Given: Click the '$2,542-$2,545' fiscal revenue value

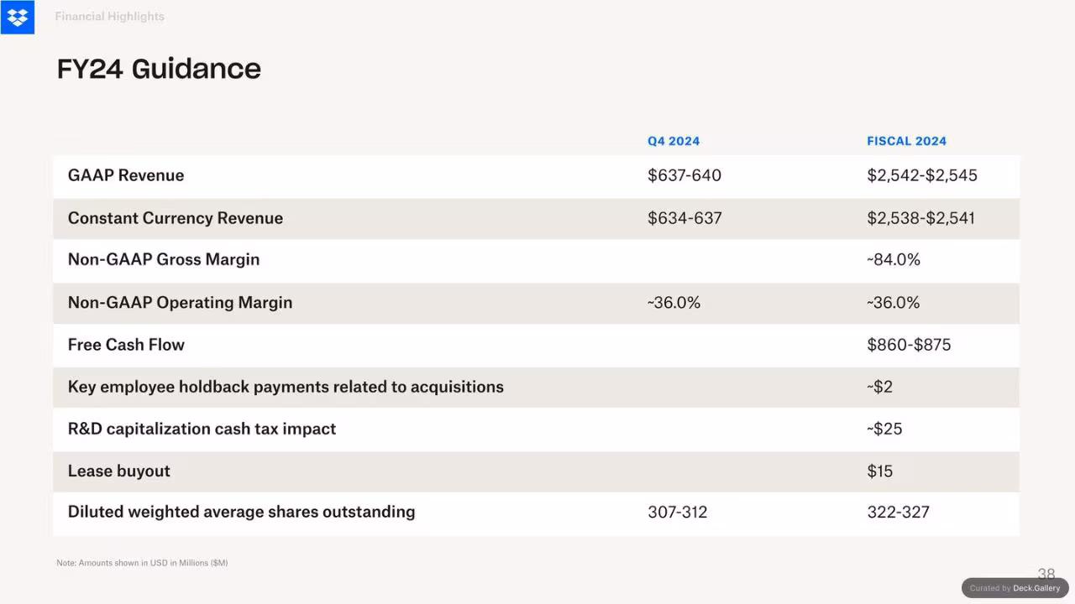Looking at the screenshot, I should coord(922,175).
